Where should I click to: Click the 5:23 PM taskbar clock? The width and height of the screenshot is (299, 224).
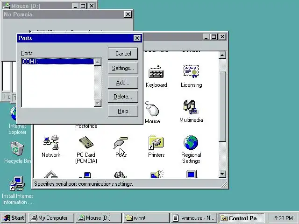284,218
